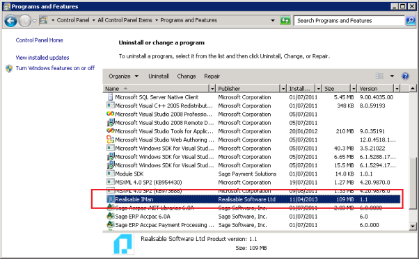The height and width of the screenshot is (259, 419).
Task: Open the Control Panel Home link
Action: click(x=39, y=40)
